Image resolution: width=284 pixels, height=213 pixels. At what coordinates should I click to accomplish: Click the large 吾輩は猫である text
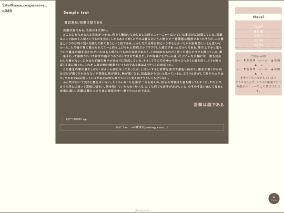pyautogui.click(x=209, y=105)
